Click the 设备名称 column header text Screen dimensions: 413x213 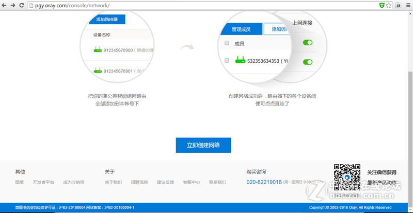pyautogui.click(x=102, y=34)
